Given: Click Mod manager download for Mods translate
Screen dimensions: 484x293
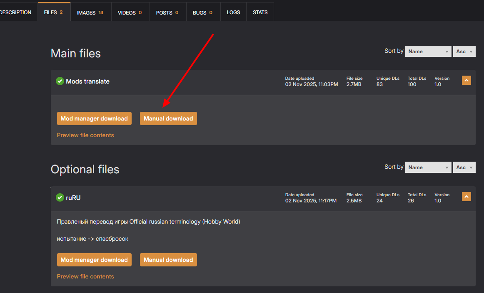Looking at the screenshot, I should 94,118.
